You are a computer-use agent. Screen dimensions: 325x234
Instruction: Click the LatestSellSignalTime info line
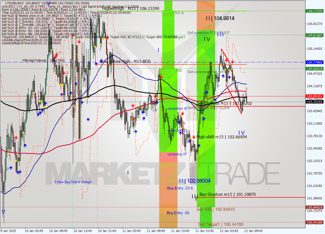[31, 43]
